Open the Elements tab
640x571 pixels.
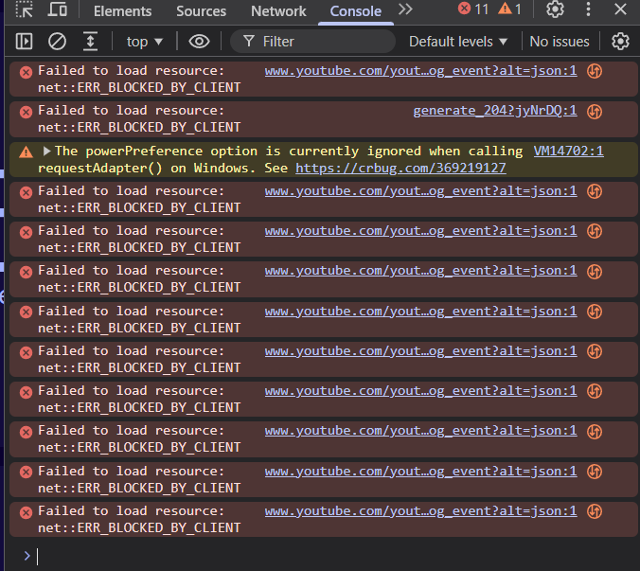(x=122, y=11)
